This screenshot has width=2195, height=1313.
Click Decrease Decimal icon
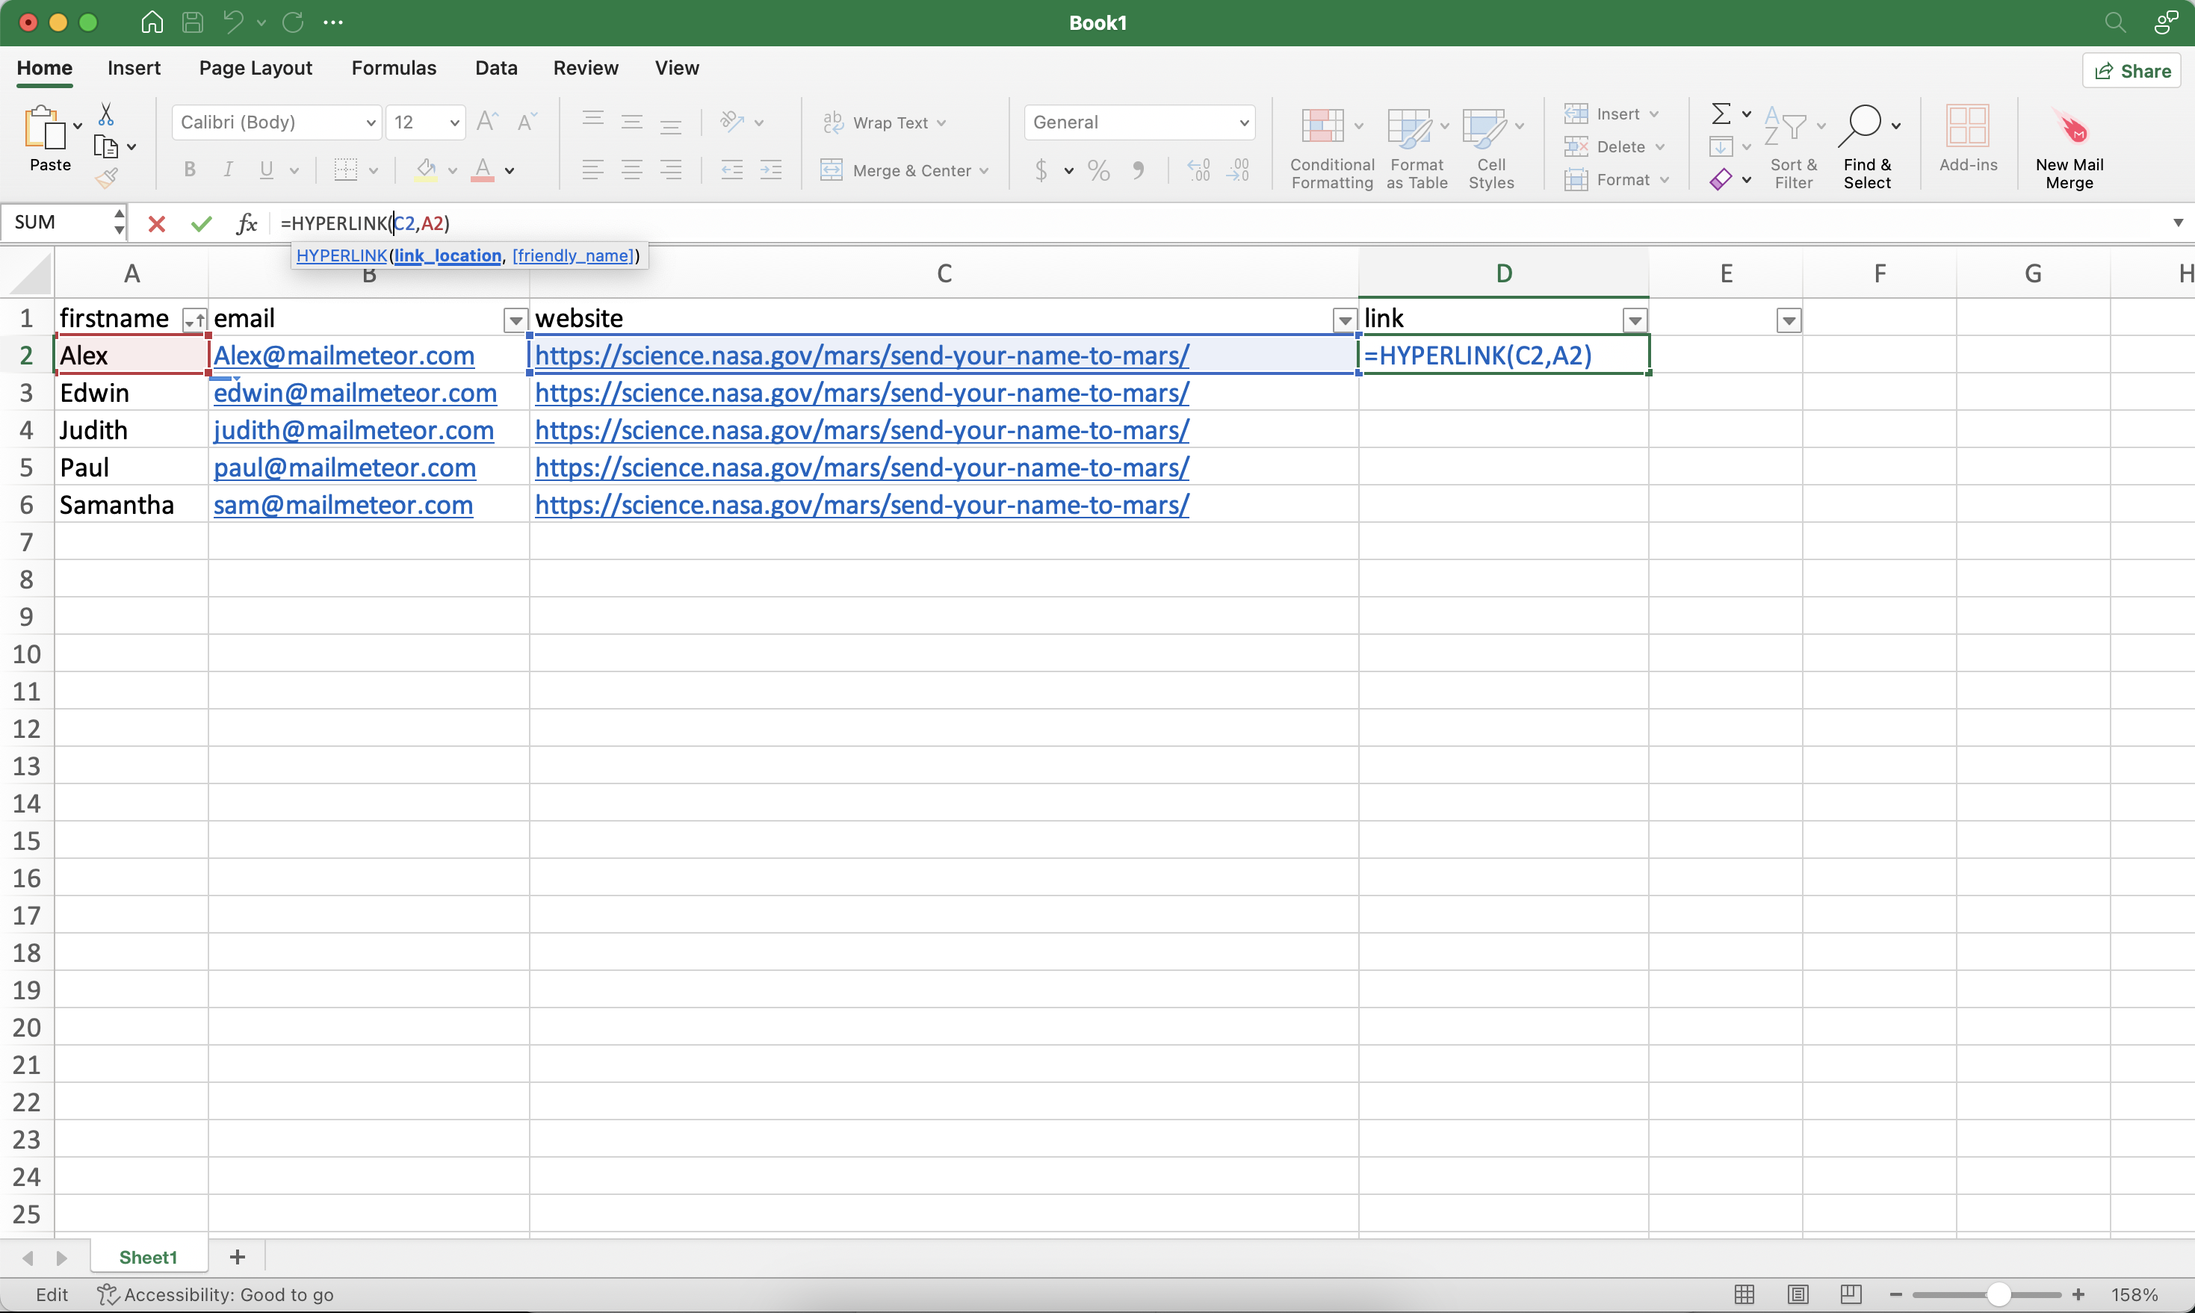click(1238, 169)
